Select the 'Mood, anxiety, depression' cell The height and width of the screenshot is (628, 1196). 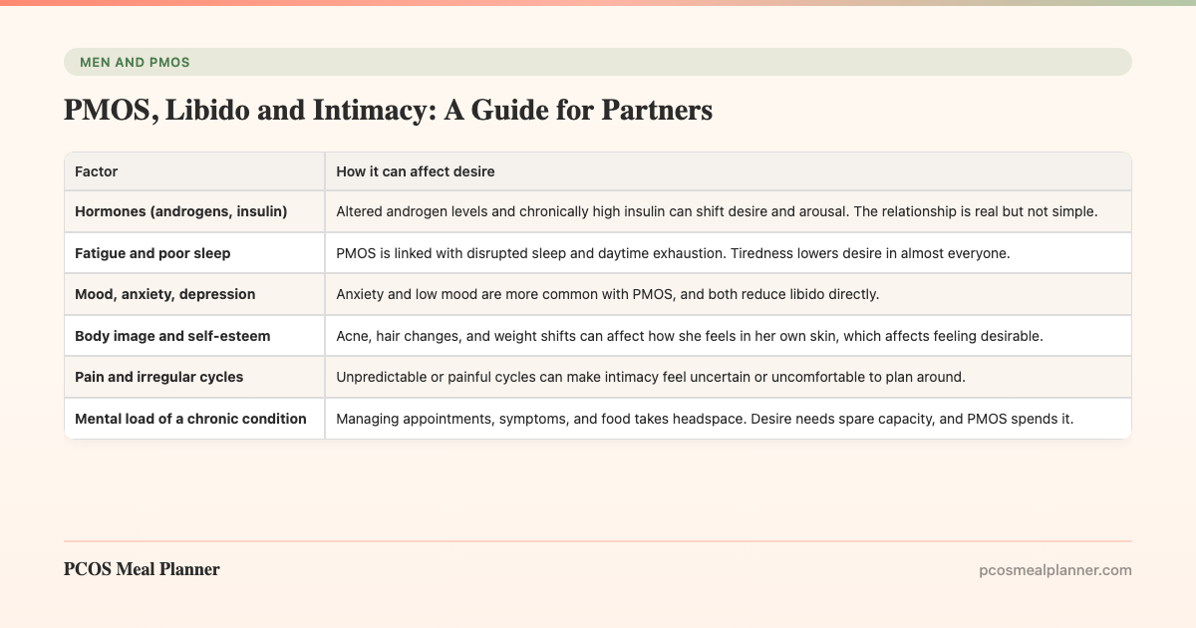[x=194, y=294]
